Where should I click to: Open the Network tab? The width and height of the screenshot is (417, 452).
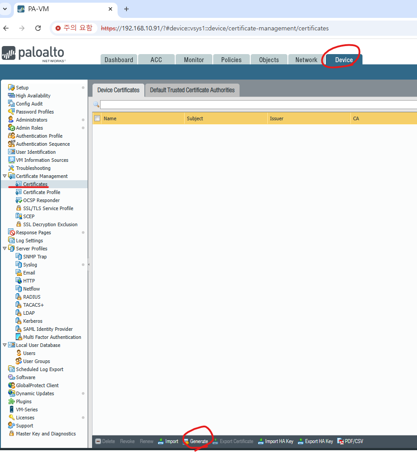point(306,59)
